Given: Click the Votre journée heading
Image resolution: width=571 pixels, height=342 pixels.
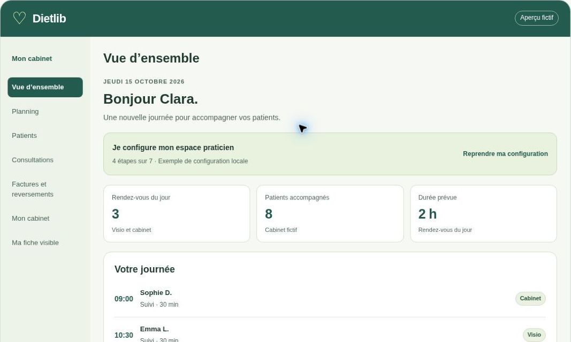Looking at the screenshot, I should (144, 269).
